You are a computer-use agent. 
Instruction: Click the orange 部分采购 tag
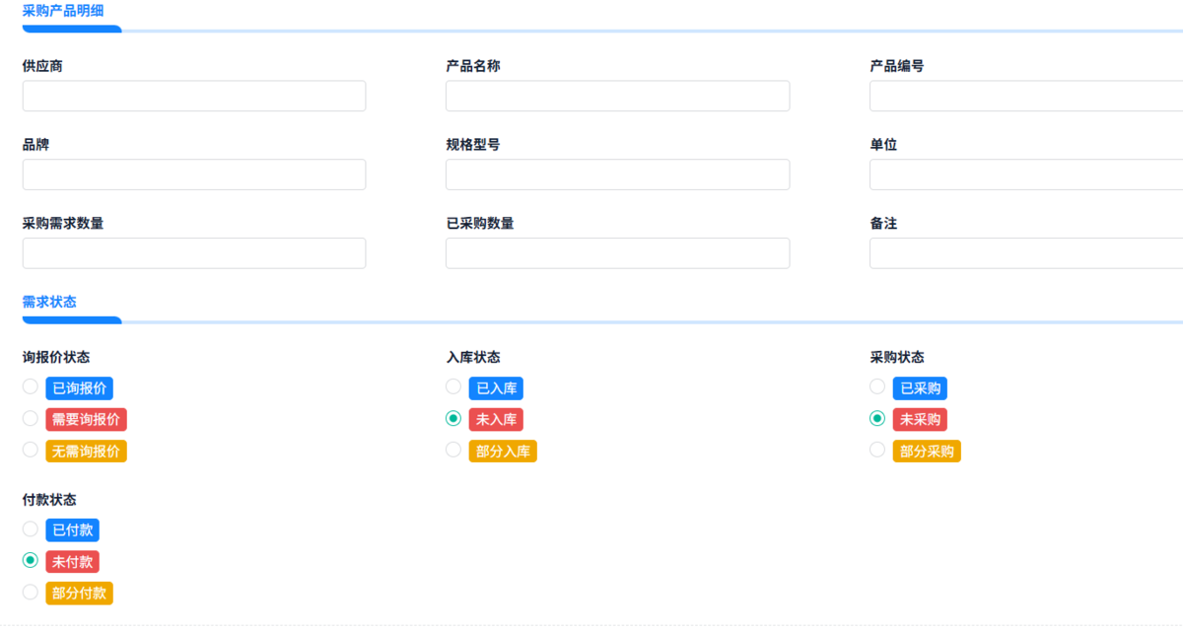[x=927, y=452]
